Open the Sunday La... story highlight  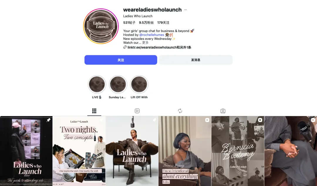click(118, 84)
